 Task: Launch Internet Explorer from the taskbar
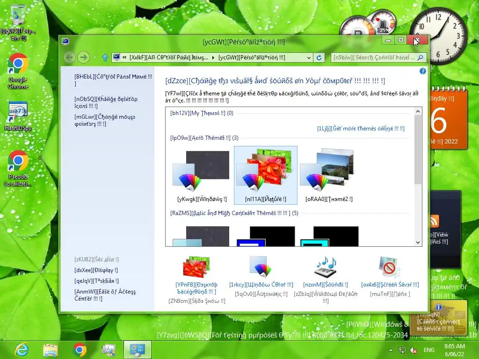[22, 350]
